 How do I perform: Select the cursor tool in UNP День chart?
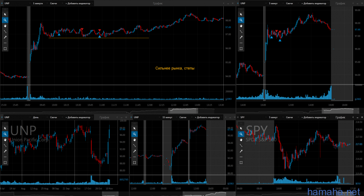[5, 128]
